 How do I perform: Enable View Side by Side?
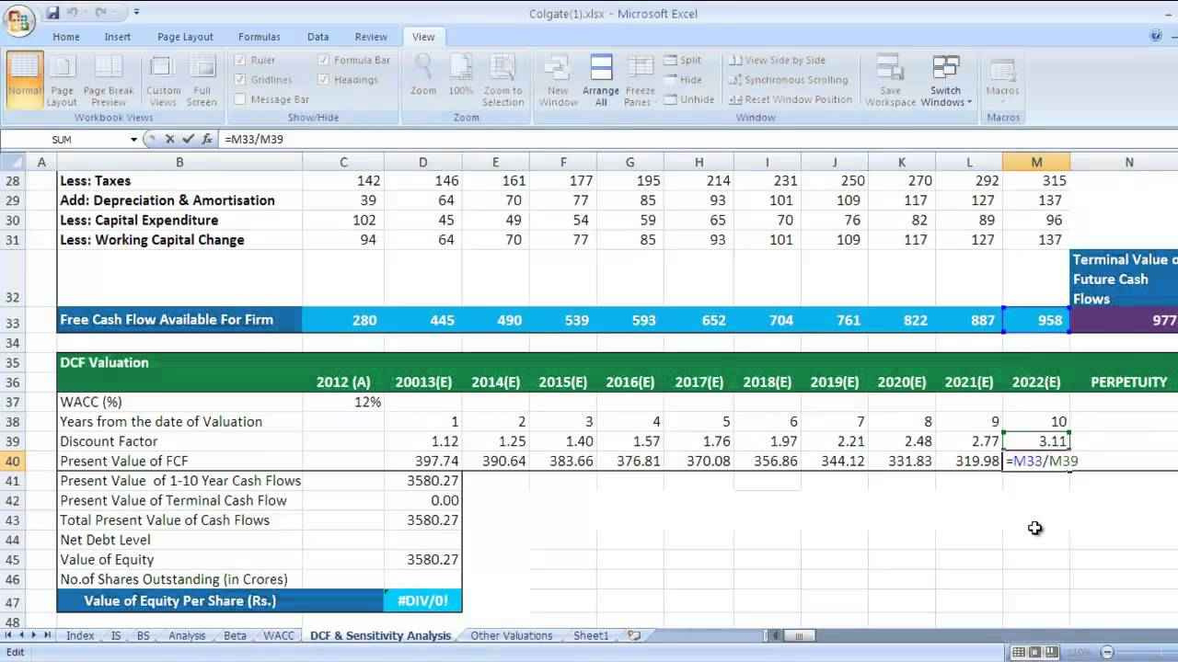click(x=778, y=60)
